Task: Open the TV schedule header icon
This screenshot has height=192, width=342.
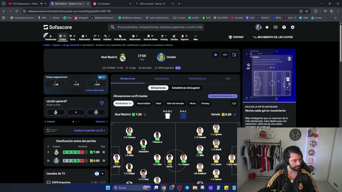Action: tap(275, 27)
